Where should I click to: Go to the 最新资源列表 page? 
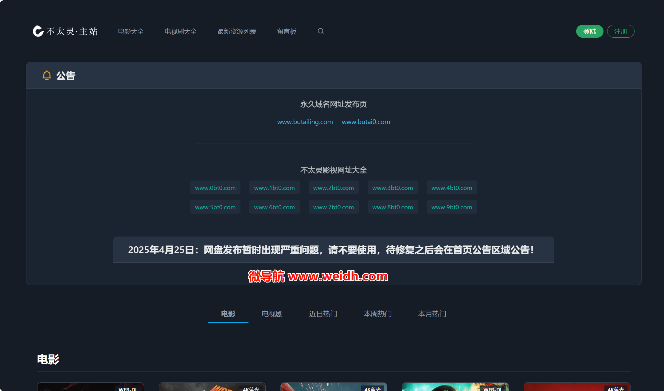click(237, 32)
